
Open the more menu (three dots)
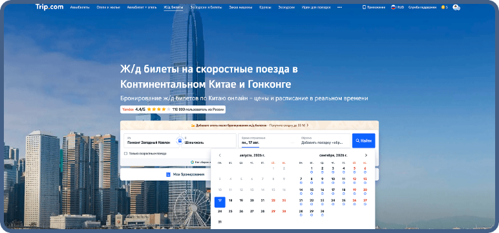[339, 7]
